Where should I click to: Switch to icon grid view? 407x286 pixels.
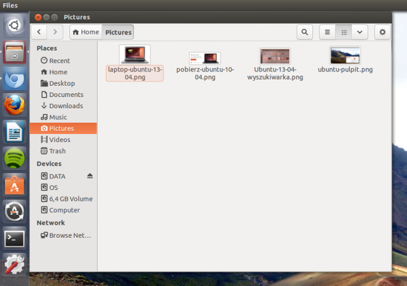344,32
